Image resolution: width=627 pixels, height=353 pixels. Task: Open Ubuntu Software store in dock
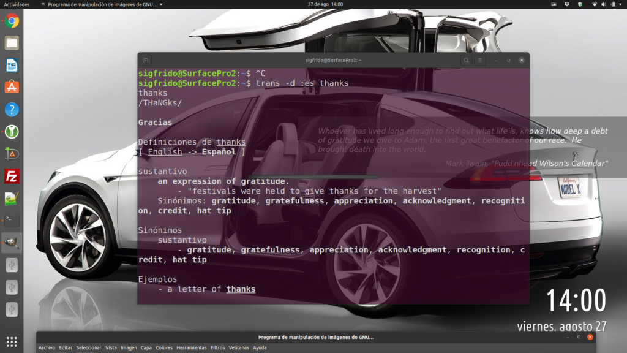point(12,87)
